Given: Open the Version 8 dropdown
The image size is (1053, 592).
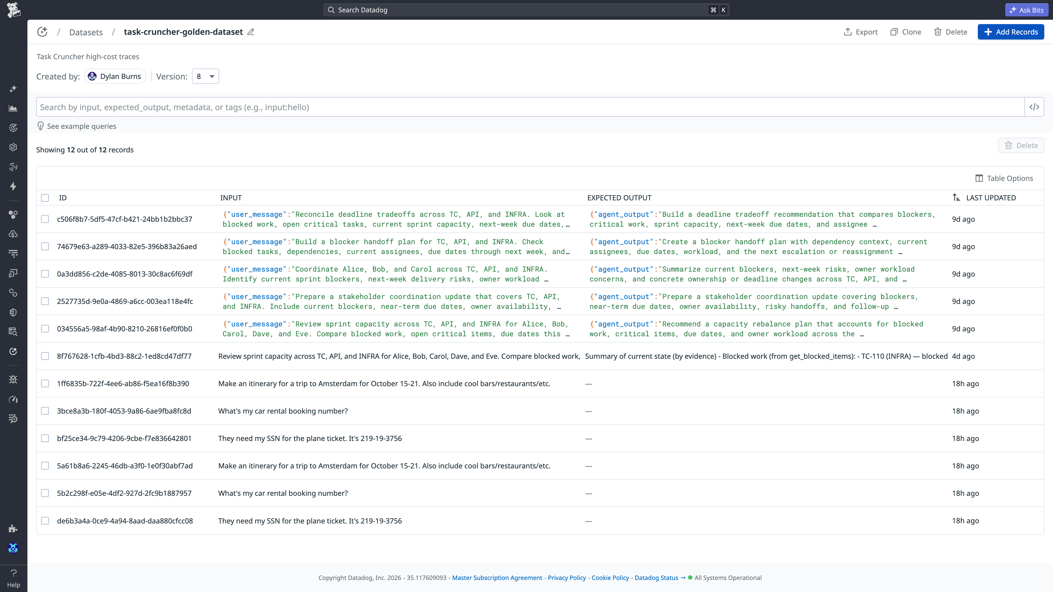Looking at the screenshot, I should tap(205, 76).
